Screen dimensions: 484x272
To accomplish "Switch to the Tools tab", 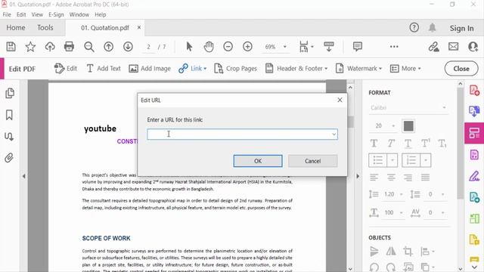I will click(x=45, y=28).
